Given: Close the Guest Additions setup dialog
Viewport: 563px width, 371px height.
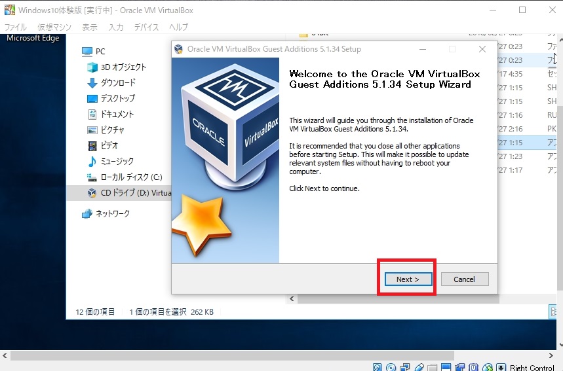Looking at the screenshot, I should pyautogui.click(x=482, y=49).
